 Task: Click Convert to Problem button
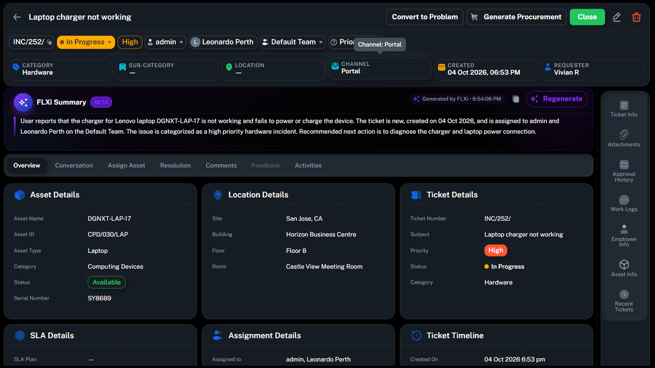(x=425, y=17)
